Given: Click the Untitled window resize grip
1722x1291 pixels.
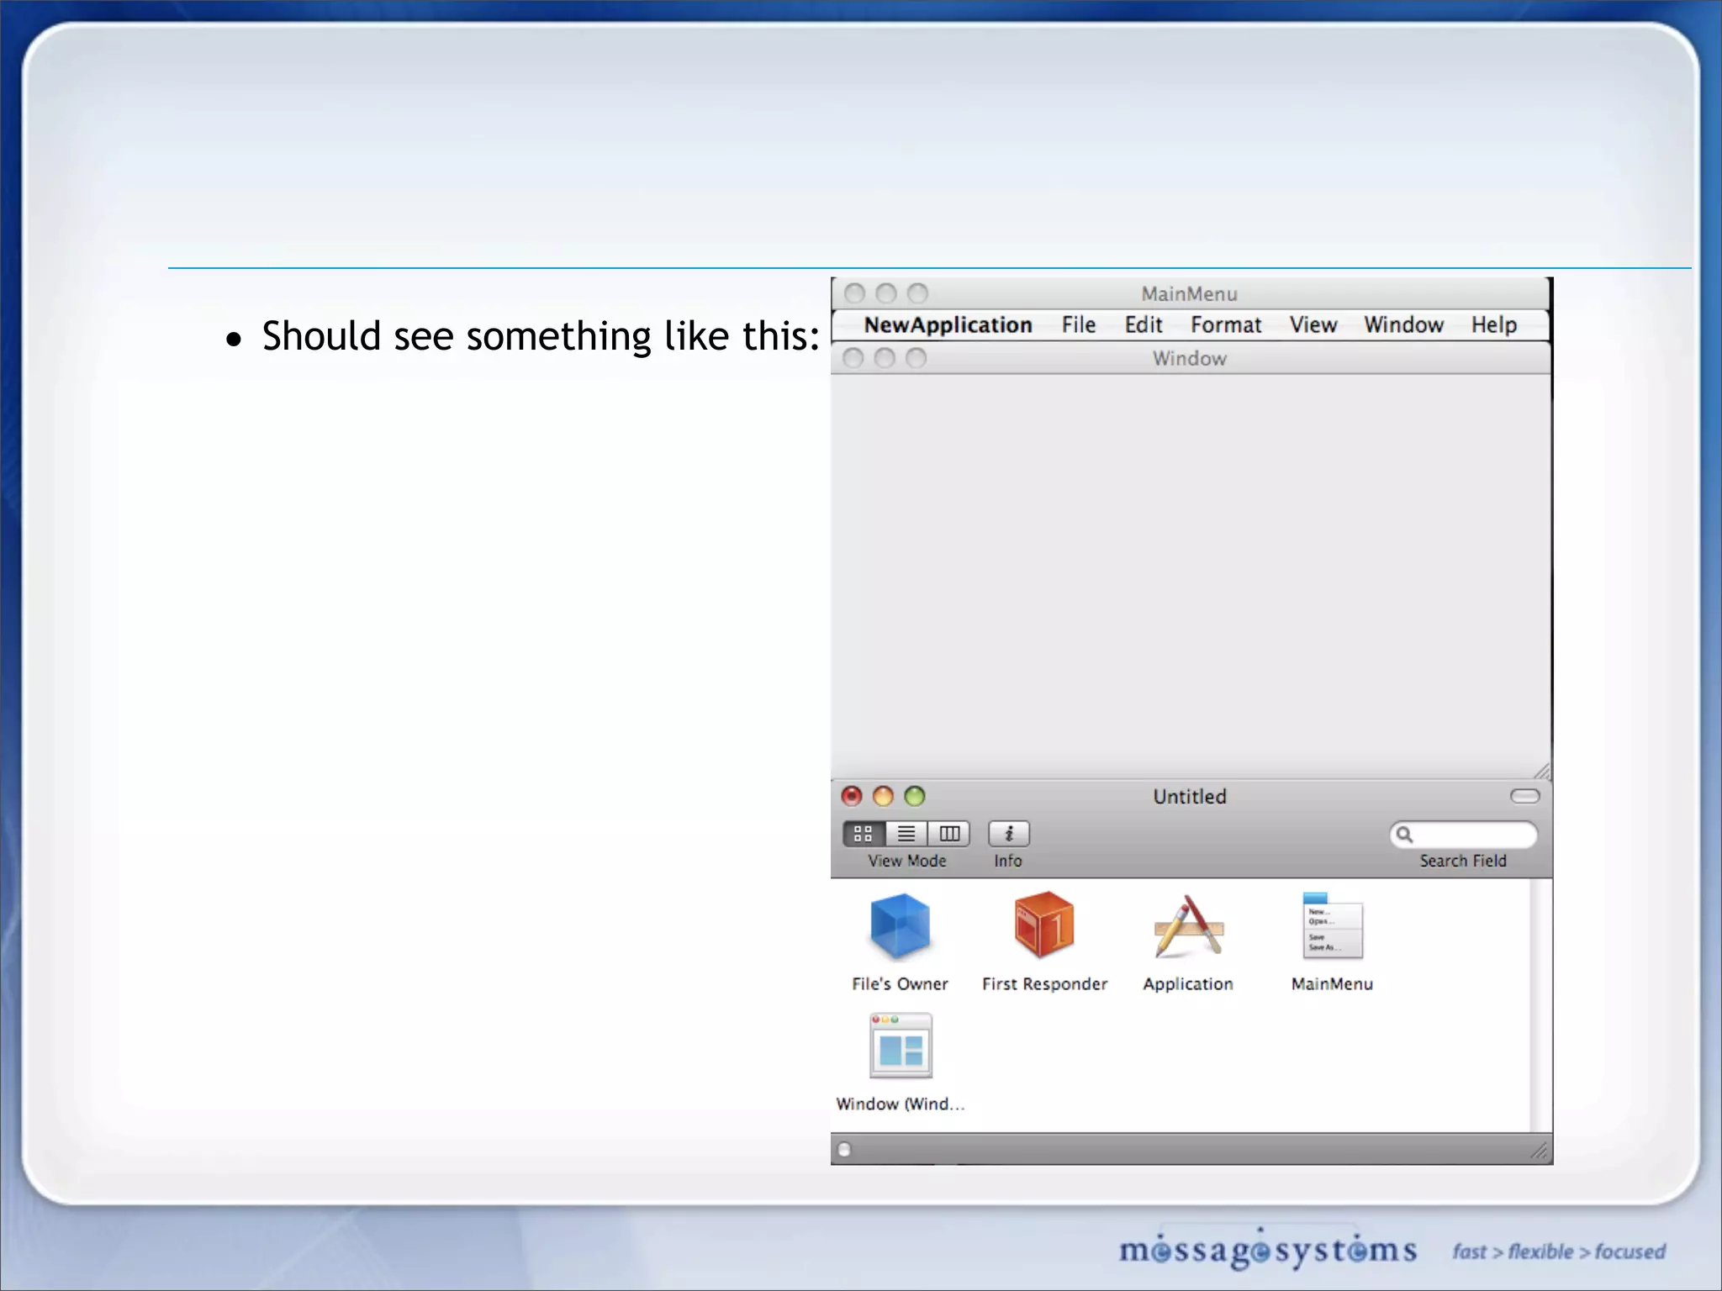Looking at the screenshot, I should 1540,1151.
